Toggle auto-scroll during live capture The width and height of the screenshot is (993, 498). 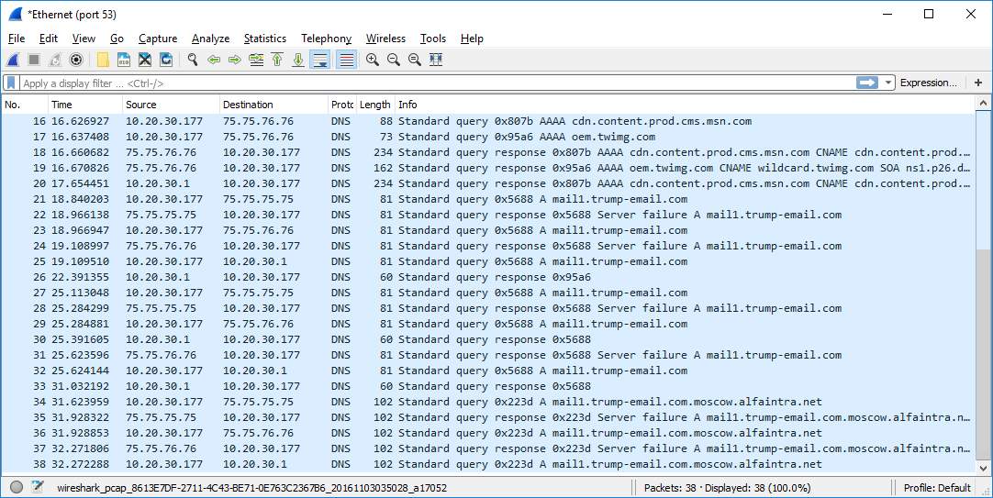[320, 61]
